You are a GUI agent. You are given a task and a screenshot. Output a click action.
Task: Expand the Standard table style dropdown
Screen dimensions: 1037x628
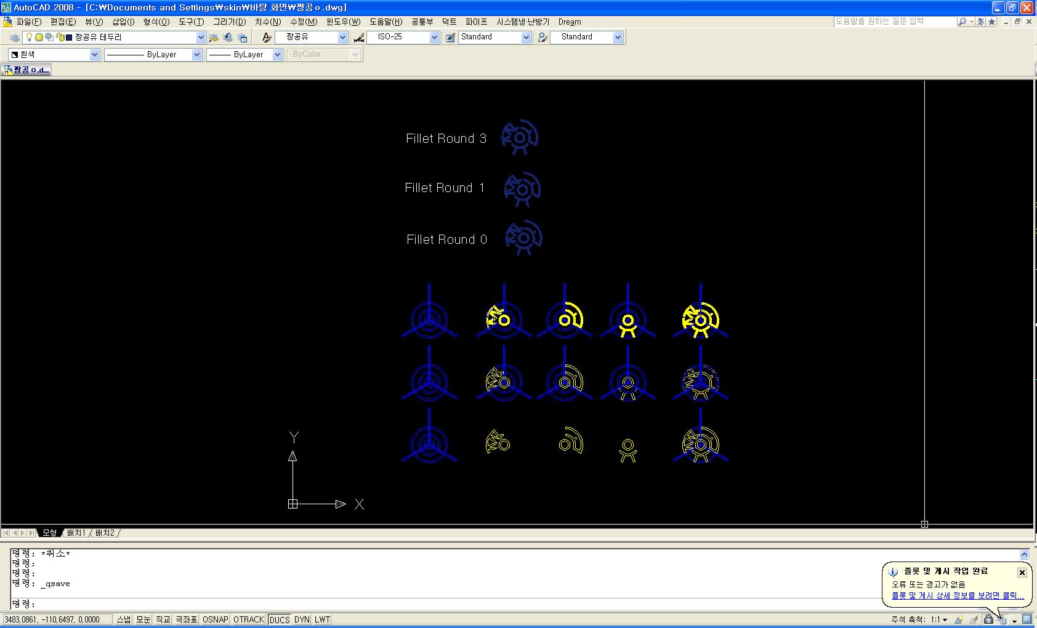(x=526, y=38)
